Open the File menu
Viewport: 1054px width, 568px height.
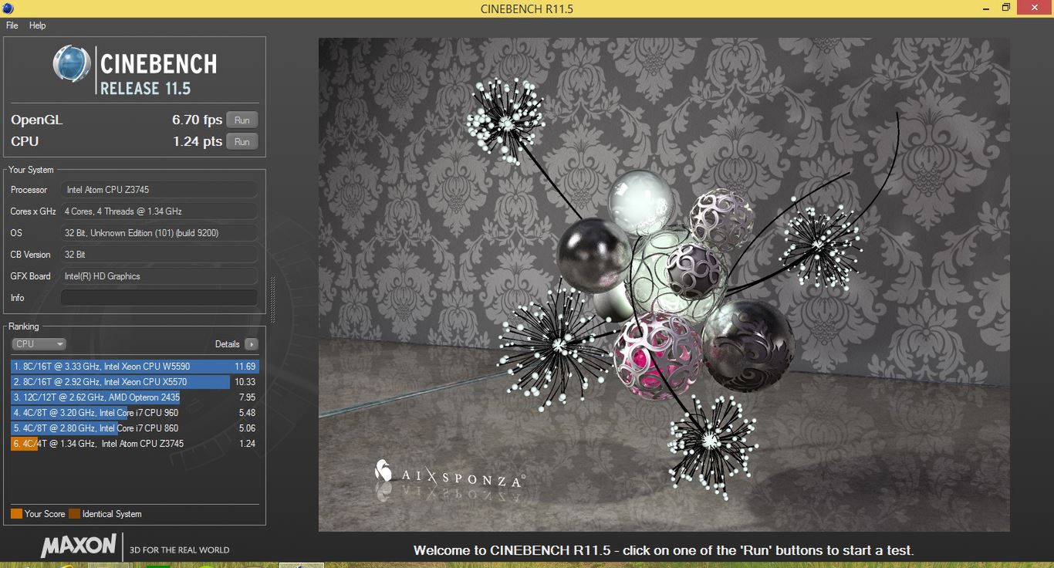12,25
